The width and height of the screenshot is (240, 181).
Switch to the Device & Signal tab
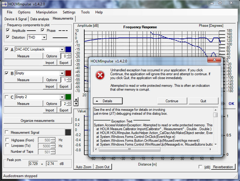coord(15,19)
